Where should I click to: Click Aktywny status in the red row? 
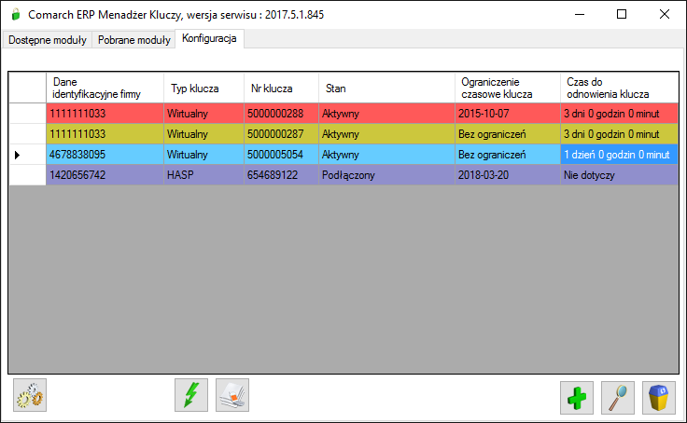tap(386, 114)
